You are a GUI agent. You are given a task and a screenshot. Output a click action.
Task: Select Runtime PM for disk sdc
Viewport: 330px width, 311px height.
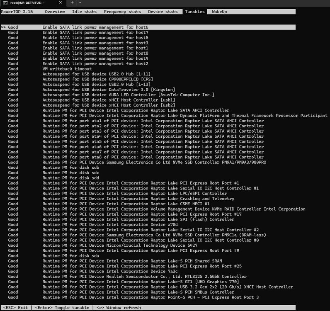[x=53, y=173]
